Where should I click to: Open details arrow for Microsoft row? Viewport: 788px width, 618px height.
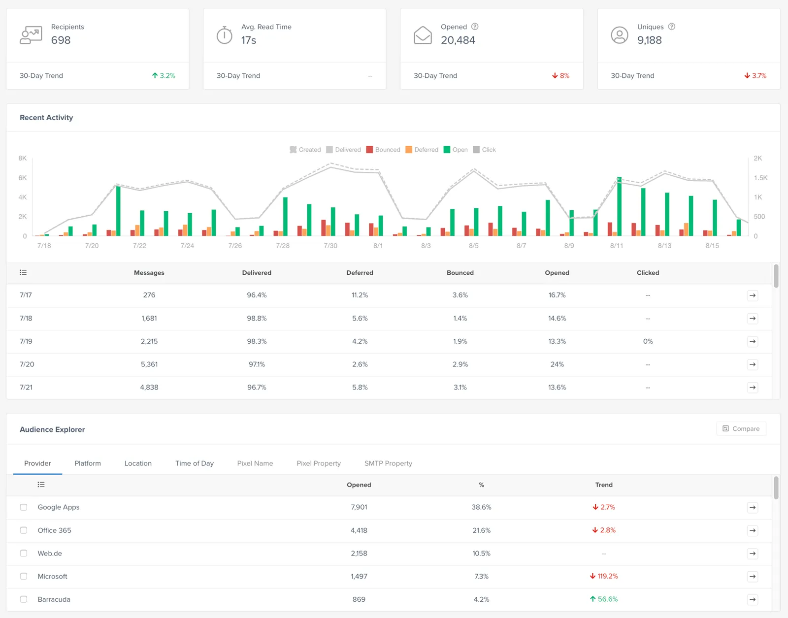[753, 576]
